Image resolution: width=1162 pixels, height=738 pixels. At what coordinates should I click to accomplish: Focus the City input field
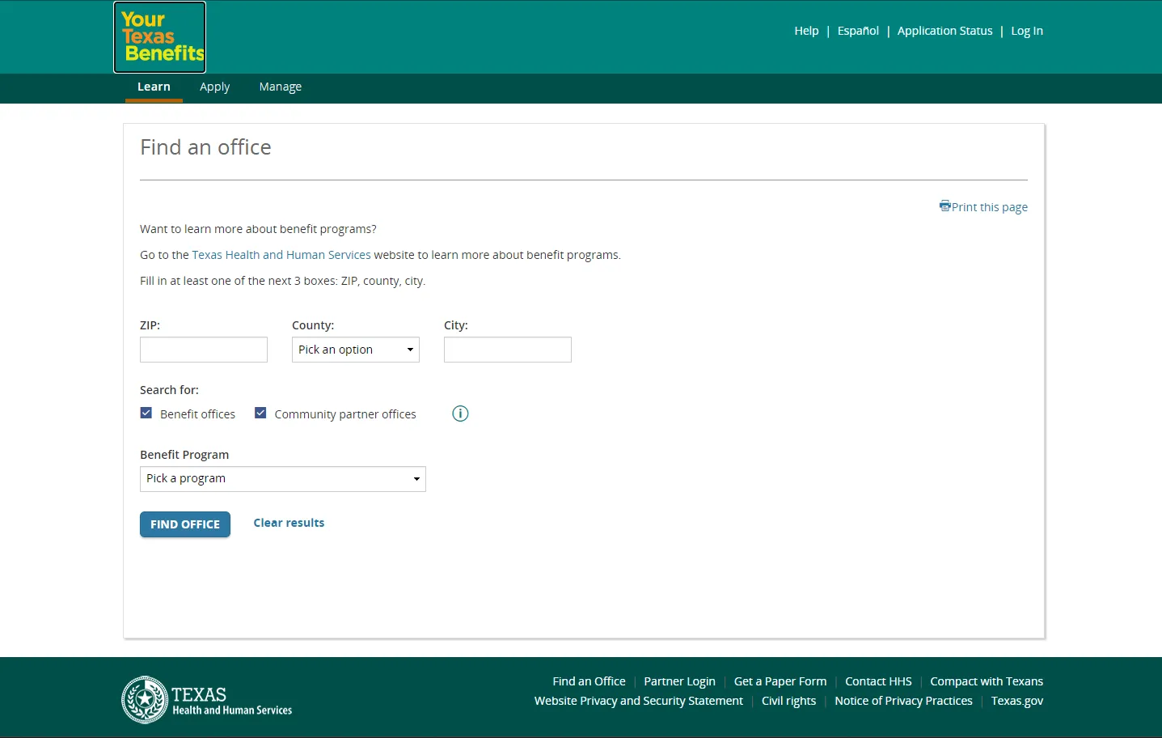coord(508,350)
